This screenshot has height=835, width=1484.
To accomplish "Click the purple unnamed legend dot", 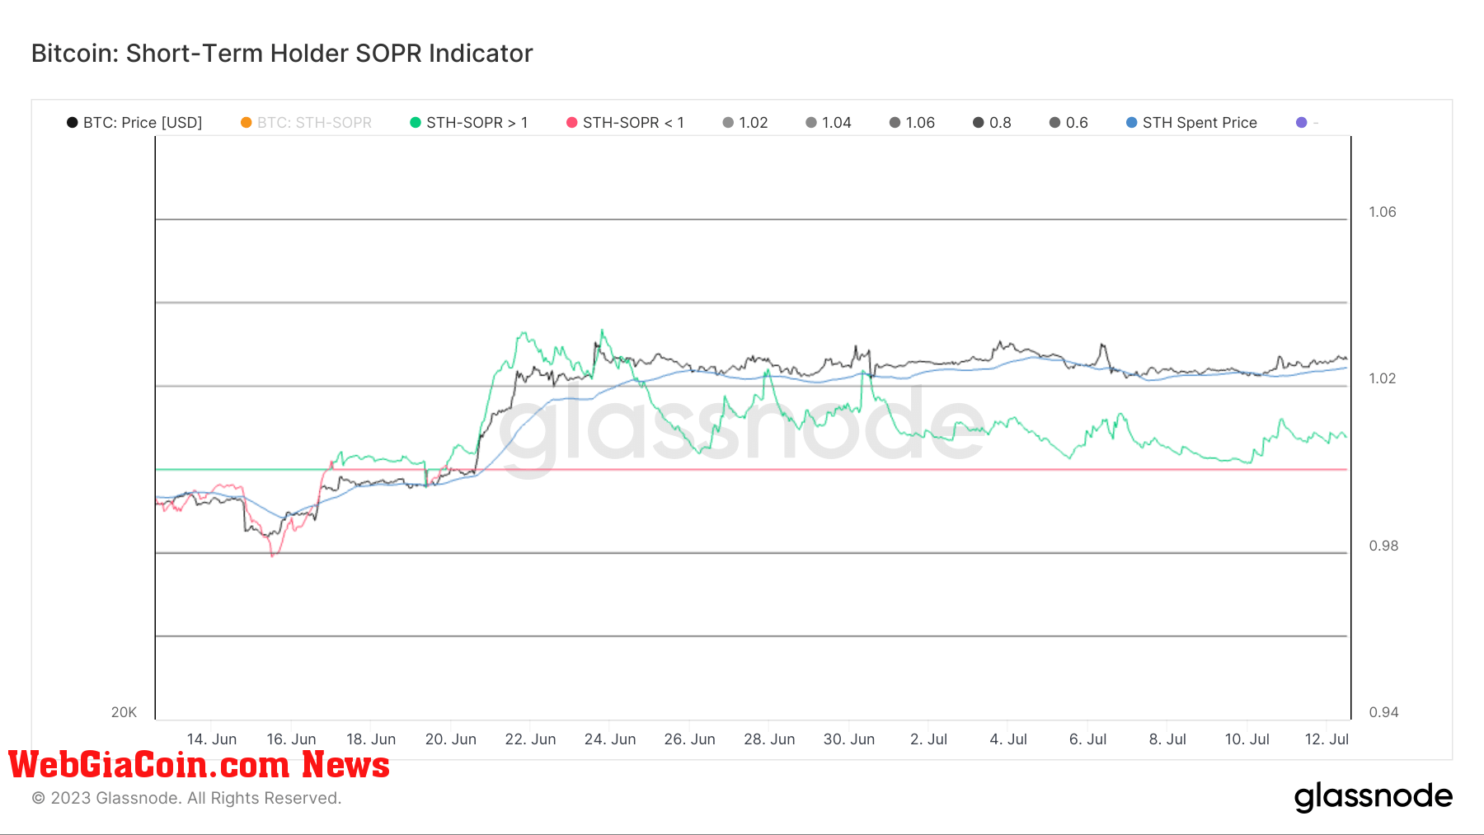I will point(1302,123).
